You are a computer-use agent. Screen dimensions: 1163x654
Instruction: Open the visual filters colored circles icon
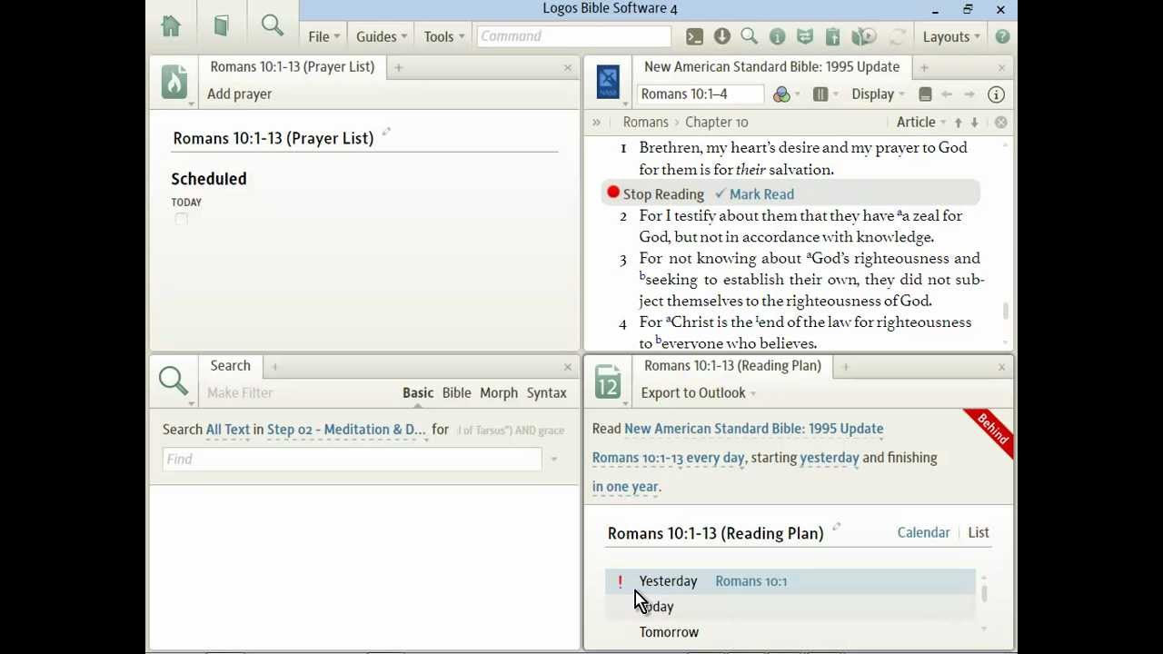(780, 94)
